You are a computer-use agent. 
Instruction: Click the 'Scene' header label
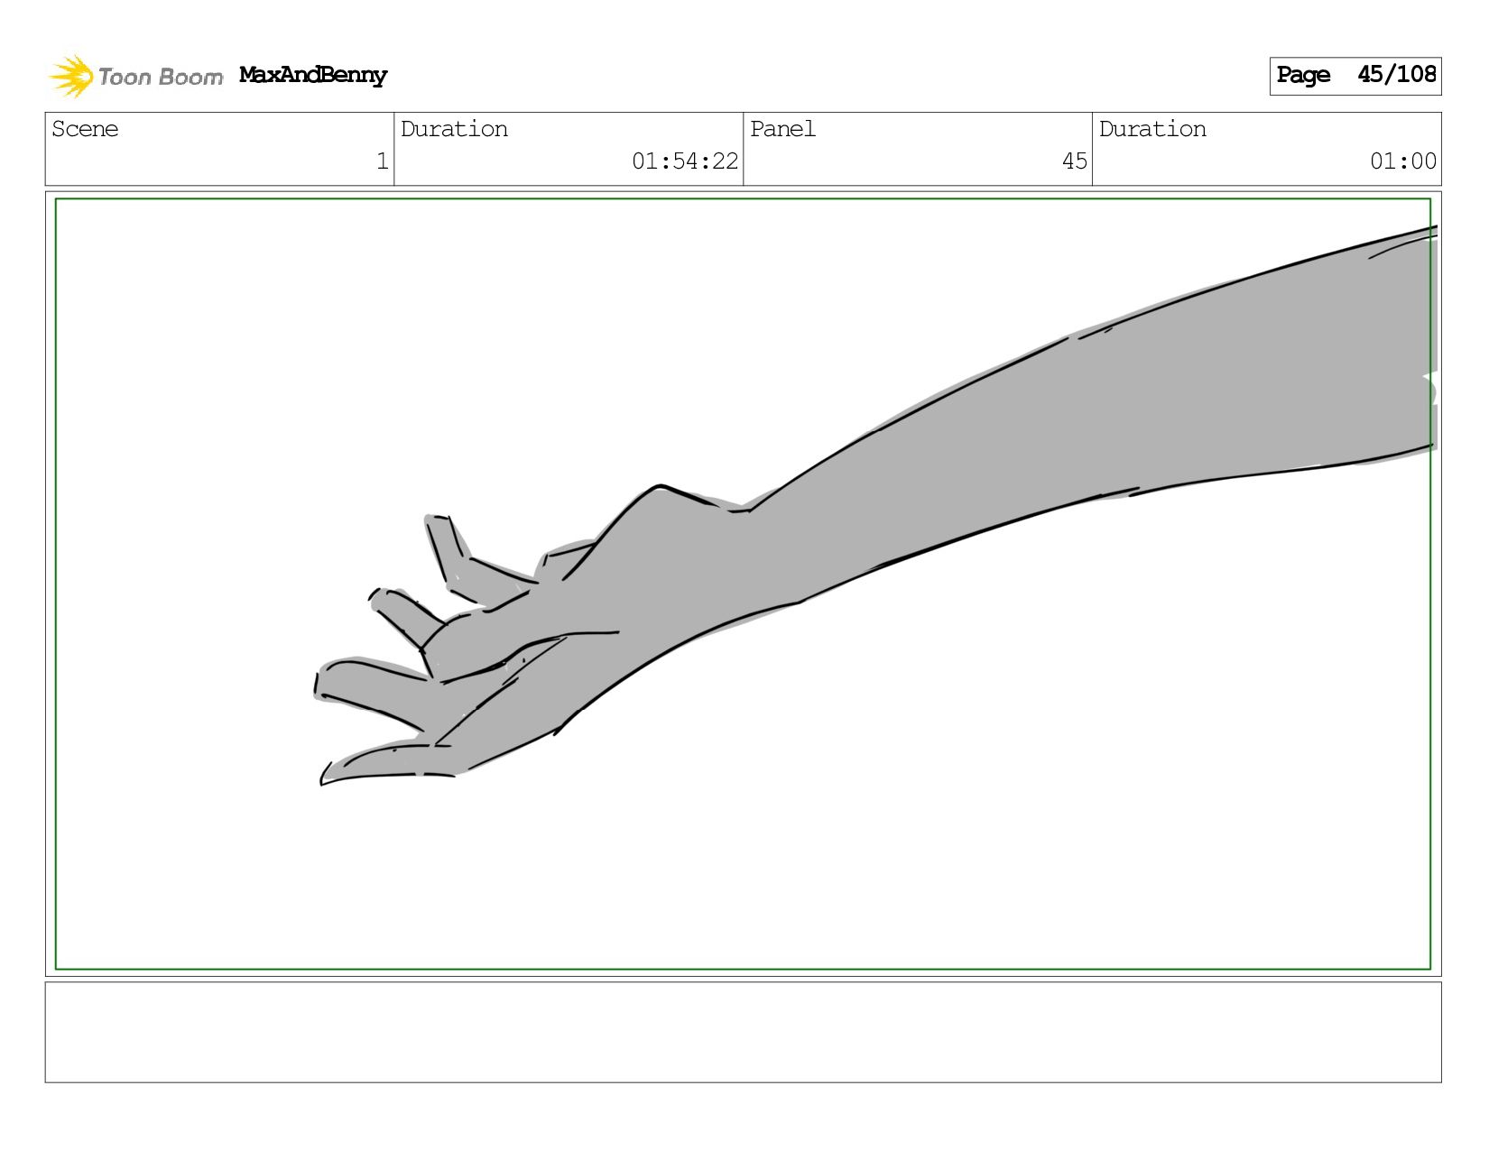[x=85, y=129]
